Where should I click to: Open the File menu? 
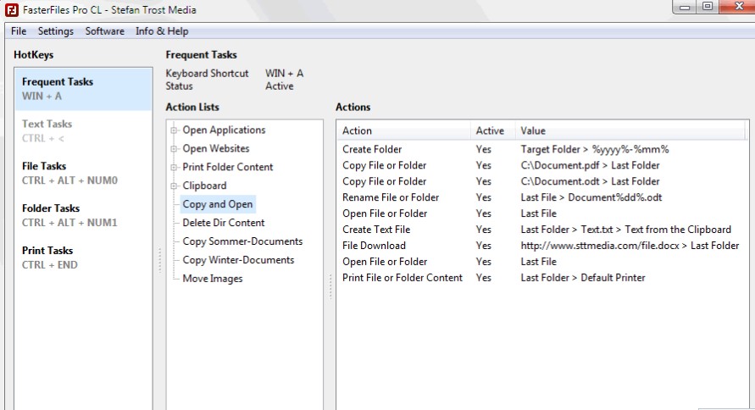tap(19, 31)
